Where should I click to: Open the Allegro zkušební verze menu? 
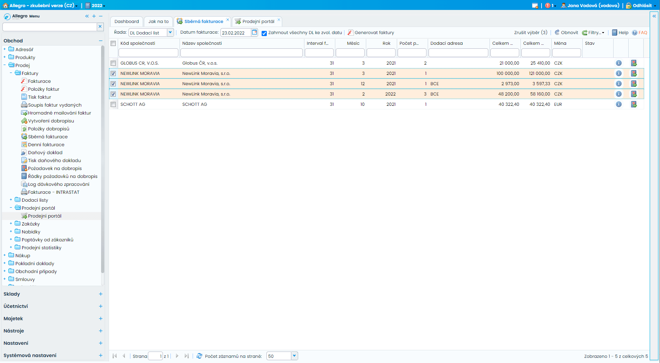pos(40,6)
